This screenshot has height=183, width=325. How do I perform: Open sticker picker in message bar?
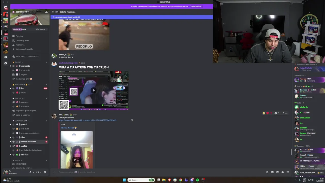[277, 172]
